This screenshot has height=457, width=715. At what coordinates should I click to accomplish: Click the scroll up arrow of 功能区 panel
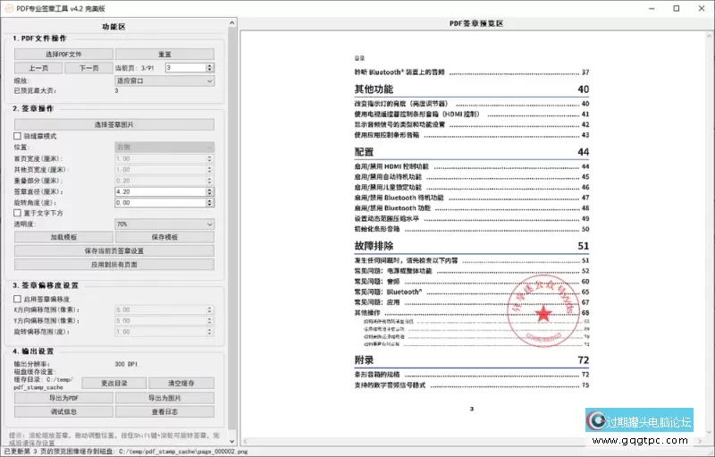(x=232, y=22)
